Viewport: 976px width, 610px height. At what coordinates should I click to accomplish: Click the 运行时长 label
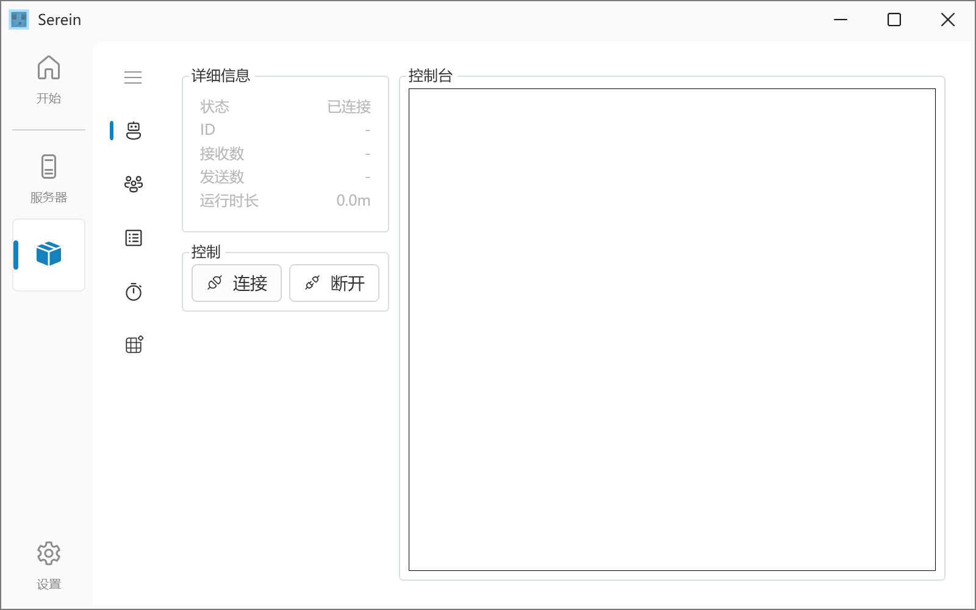point(229,201)
